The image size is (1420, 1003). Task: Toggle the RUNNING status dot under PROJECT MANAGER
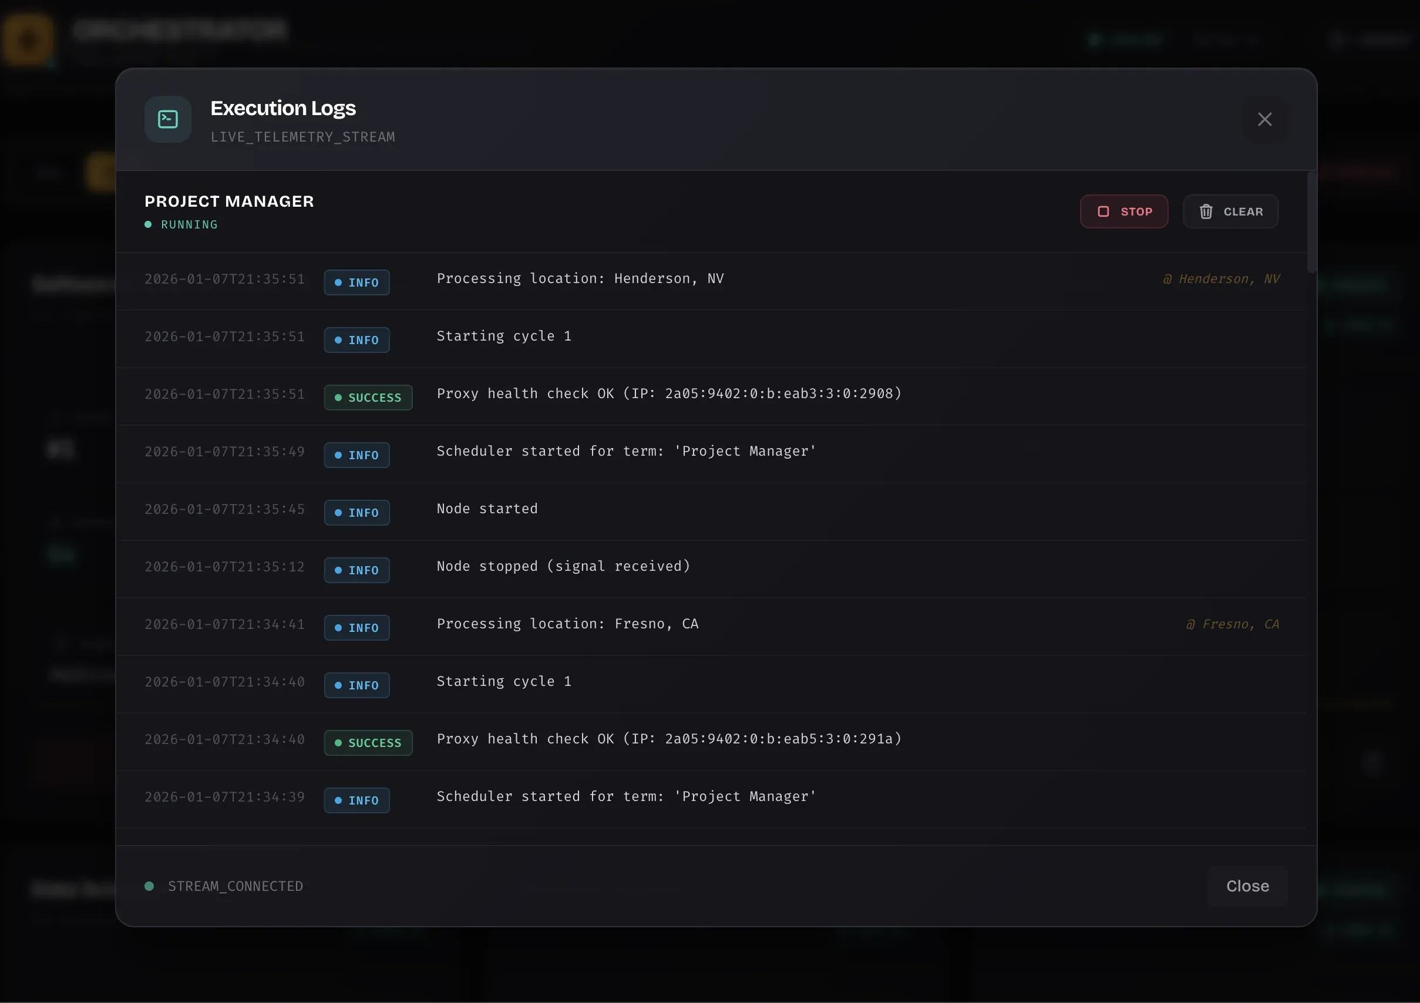(x=148, y=224)
